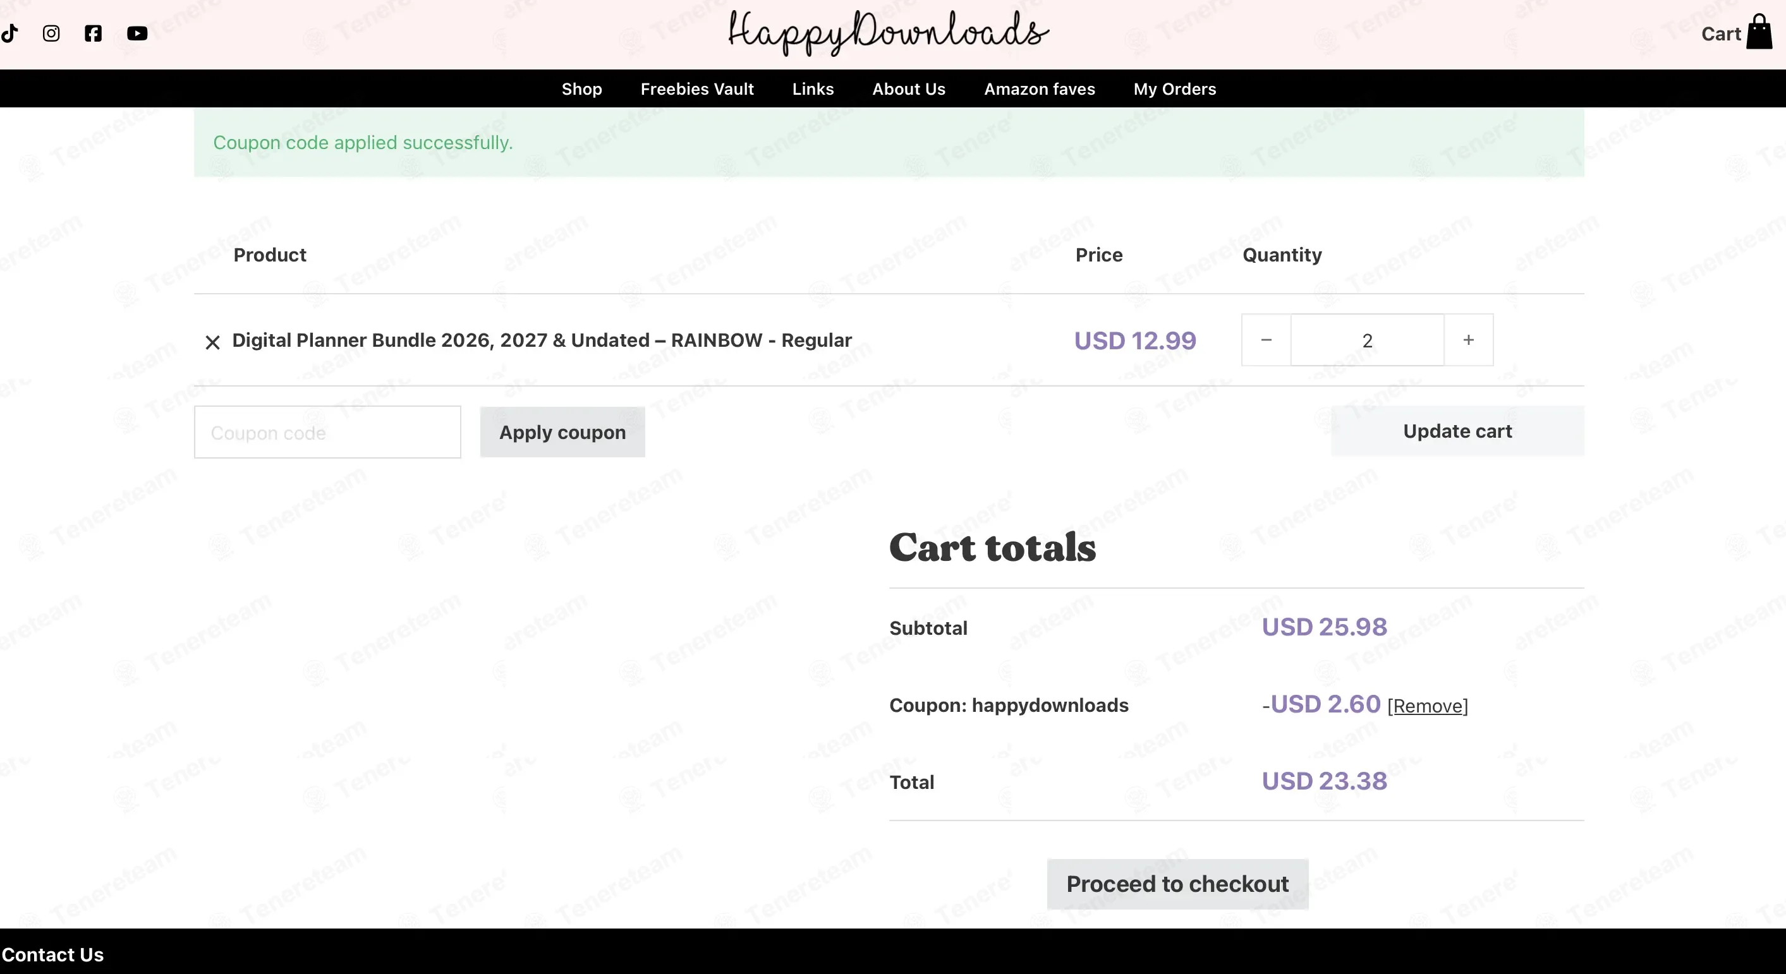This screenshot has width=1786, height=974.
Task: Decrease quantity with the minus button
Action: (1266, 340)
